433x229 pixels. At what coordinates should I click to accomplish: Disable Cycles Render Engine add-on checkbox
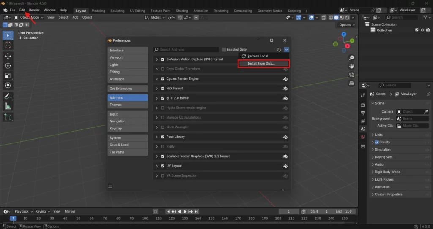(162, 79)
